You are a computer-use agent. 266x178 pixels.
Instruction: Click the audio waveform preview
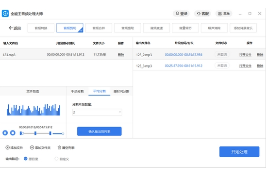click(x=33, y=110)
